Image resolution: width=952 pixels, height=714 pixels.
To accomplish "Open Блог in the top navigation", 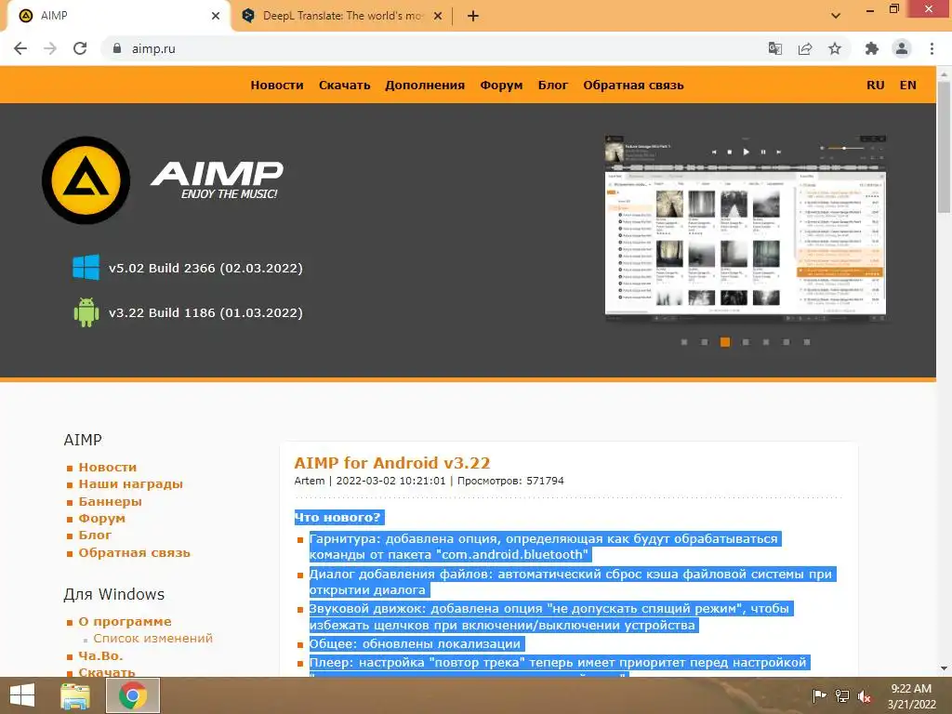I will click(x=553, y=86).
